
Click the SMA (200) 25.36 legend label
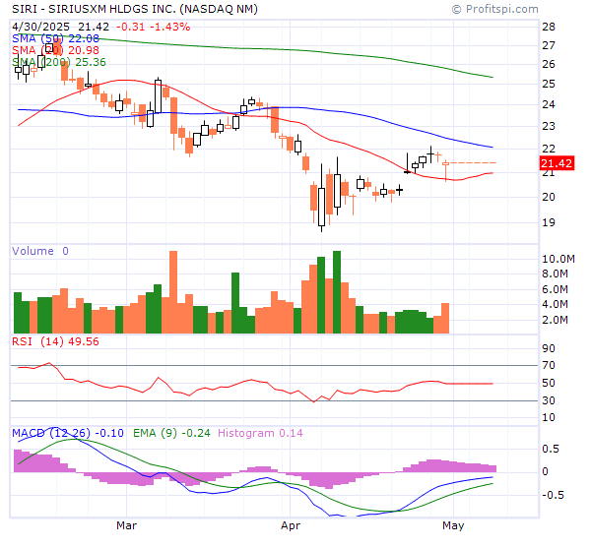59,62
